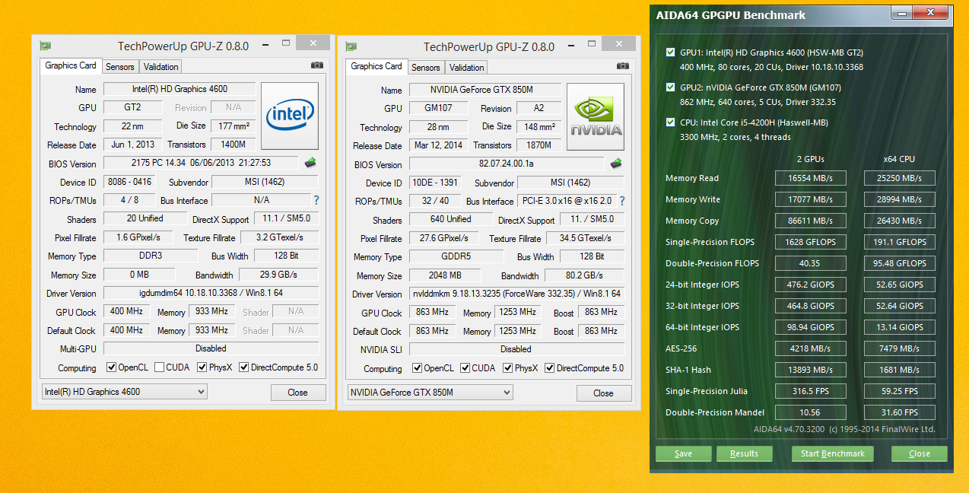Click Single-Precision FLOPS 1628 GFLOPS value
The image size is (969, 493).
click(x=811, y=242)
